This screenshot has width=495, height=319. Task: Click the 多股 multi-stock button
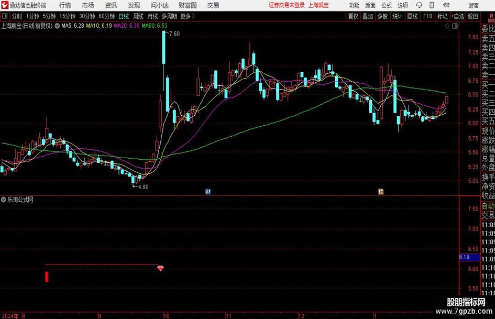pos(382,16)
